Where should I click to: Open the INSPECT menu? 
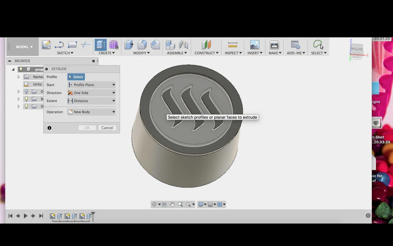coord(233,53)
